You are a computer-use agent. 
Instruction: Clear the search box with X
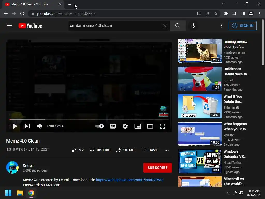(x=165, y=26)
